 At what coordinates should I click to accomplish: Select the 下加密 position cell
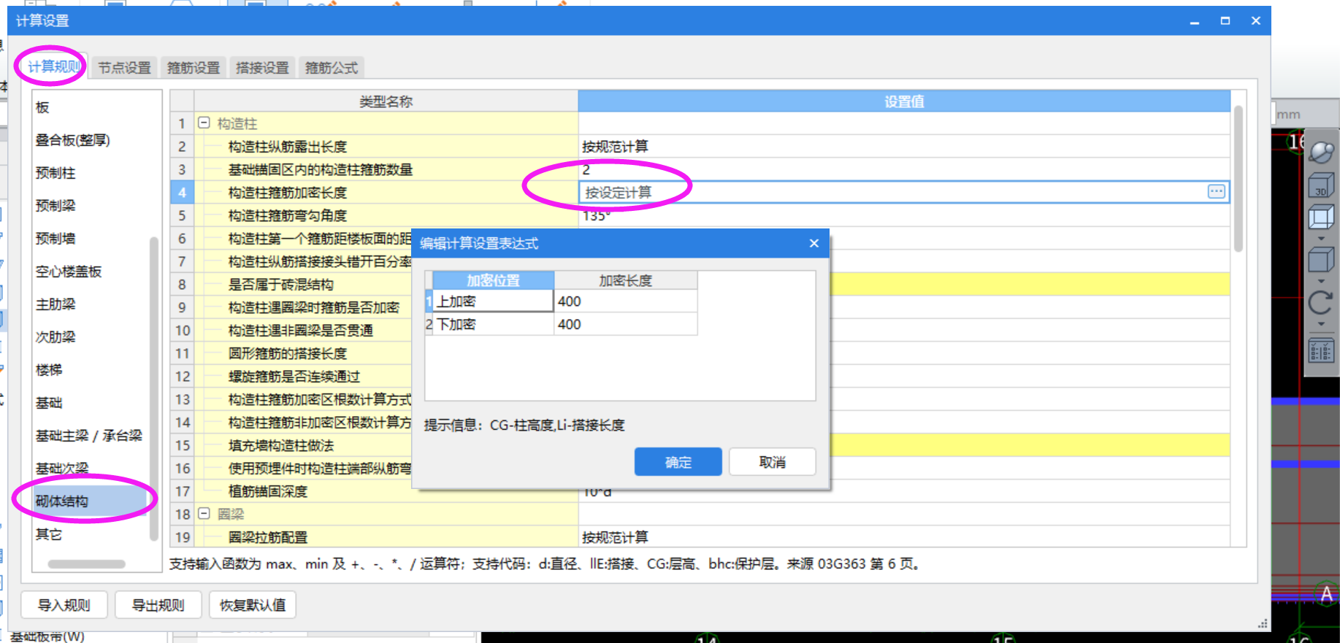coord(493,324)
